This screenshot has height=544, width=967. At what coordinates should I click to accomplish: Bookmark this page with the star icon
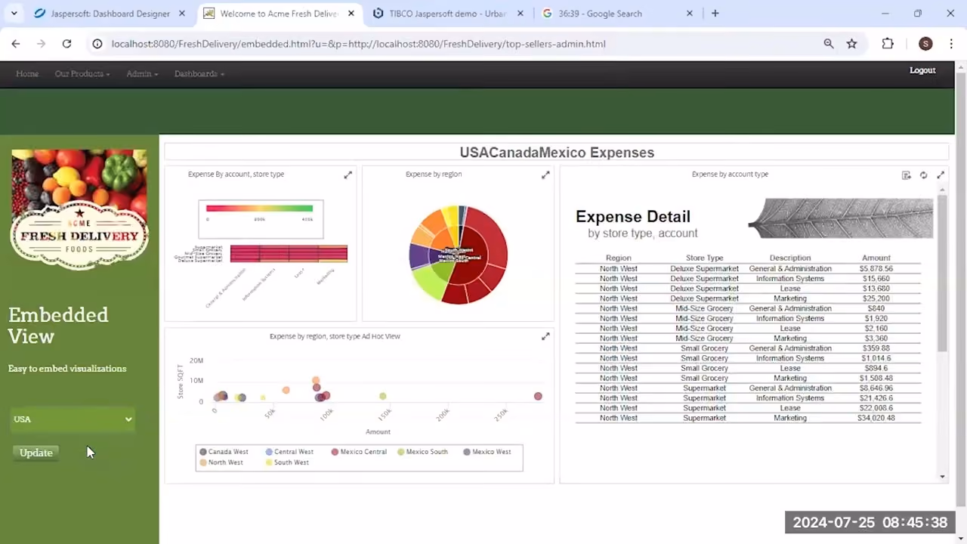pyautogui.click(x=851, y=44)
